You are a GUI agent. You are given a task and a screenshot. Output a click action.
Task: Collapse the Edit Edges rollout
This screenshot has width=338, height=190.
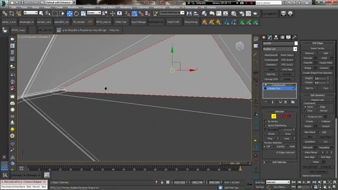point(317,43)
